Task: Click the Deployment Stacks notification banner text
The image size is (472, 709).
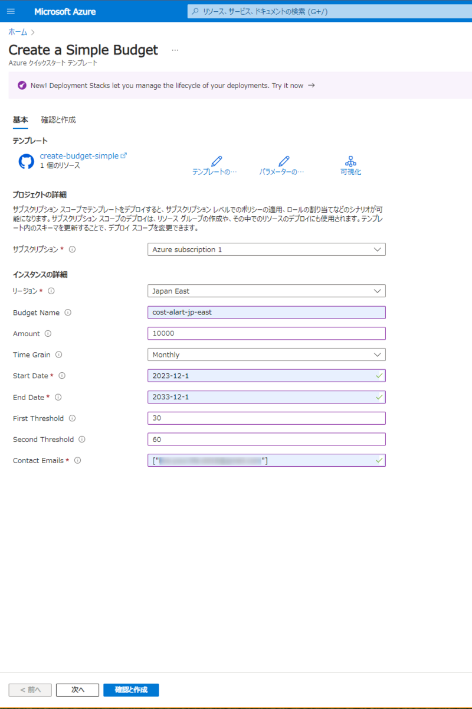Action: tap(167, 86)
